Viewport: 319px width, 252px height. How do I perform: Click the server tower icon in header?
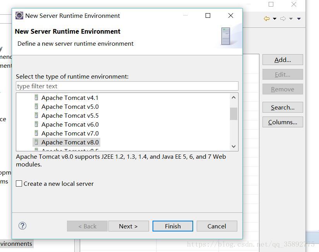coord(226,36)
